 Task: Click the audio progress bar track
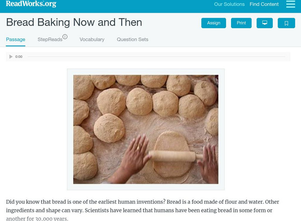point(156,57)
